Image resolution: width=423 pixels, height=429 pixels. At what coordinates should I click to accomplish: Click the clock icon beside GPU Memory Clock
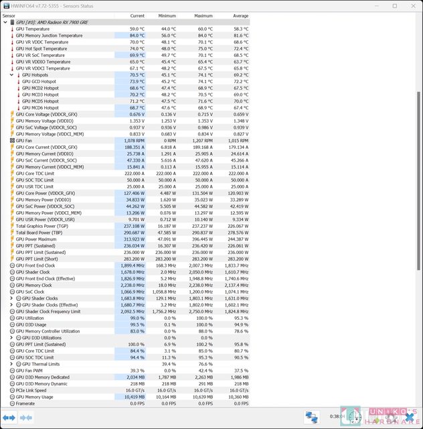point(12,285)
